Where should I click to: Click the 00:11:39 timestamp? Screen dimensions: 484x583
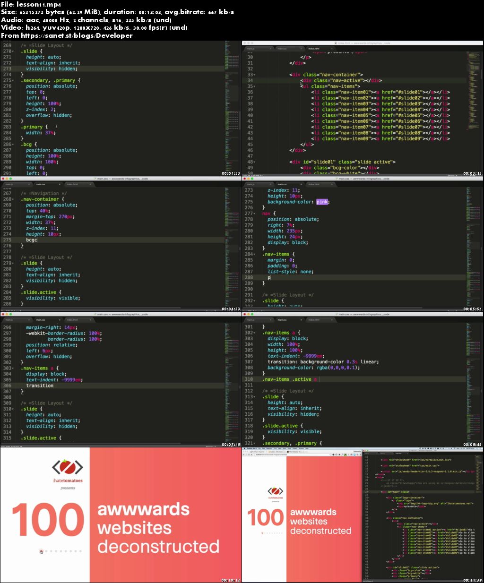[x=472, y=580]
